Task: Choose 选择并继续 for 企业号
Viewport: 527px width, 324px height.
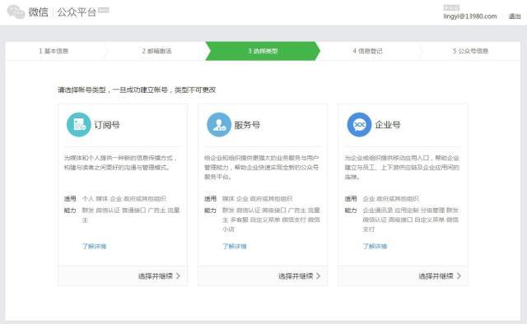Action: 436,276
